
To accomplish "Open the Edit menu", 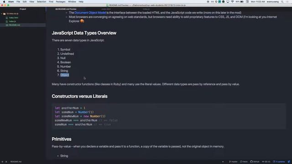I will (25, 2).
